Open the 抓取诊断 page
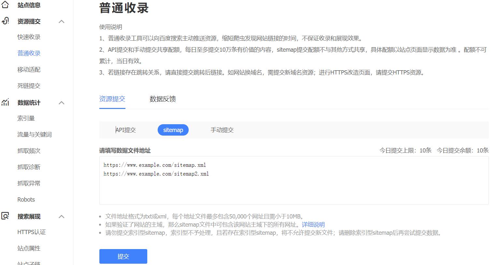 point(28,167)
